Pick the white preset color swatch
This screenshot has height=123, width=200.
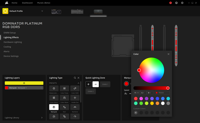(163, 103)
